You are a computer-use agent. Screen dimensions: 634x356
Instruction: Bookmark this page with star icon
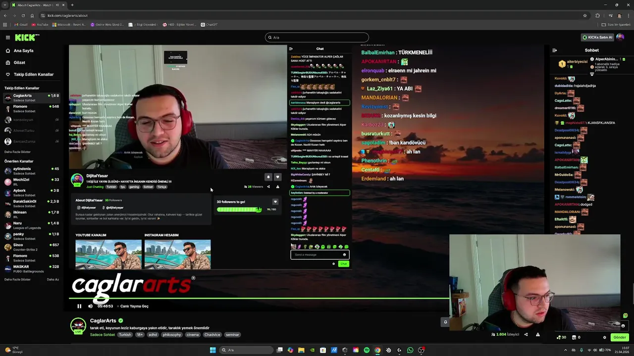(585, 15)
